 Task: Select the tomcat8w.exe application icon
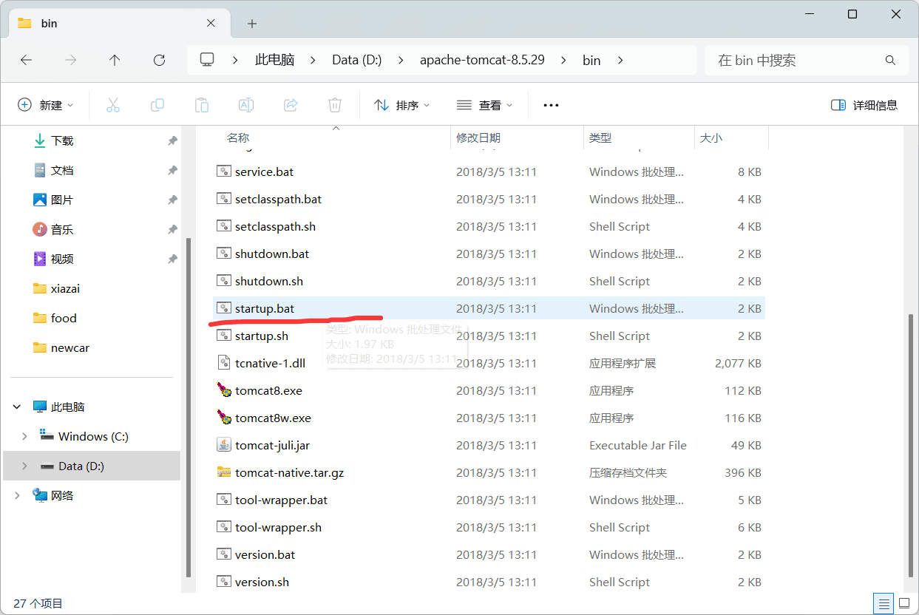click(x=224, y=418)
